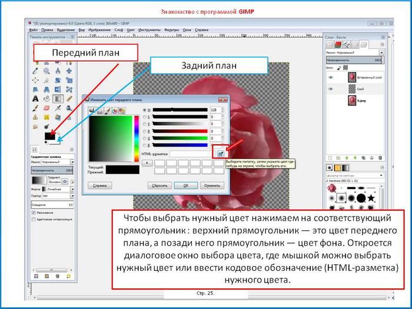Select the Move tool

click(x=69, y=71)
